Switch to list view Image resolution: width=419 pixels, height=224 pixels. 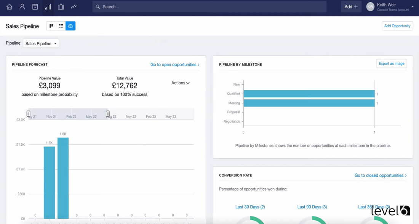click(x=61, y=26)
